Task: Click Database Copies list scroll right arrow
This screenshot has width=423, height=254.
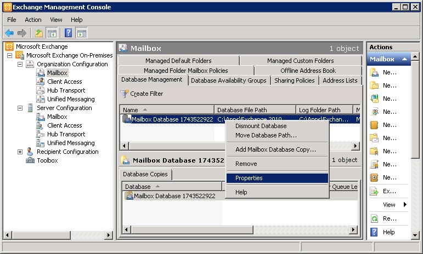Action: coord(353,229)
